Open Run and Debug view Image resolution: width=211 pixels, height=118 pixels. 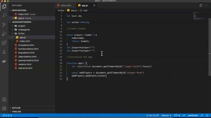click(x=4, y=34)
